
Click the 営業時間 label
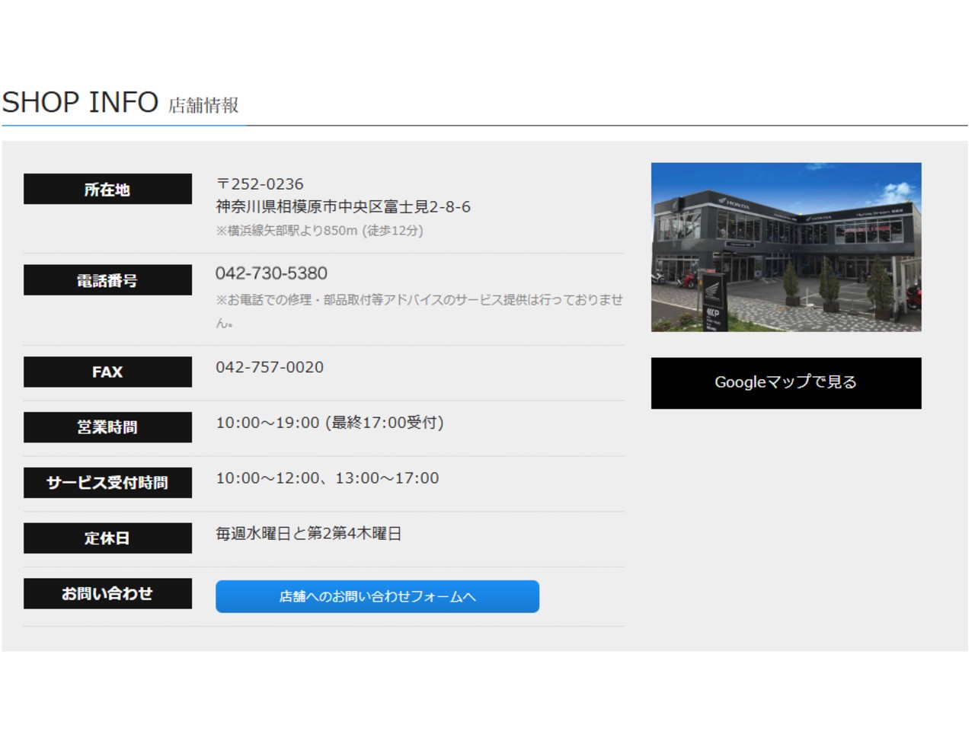coord(107,427)
